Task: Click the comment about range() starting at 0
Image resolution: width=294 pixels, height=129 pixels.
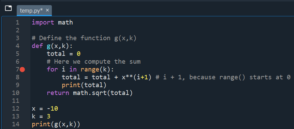Action: click(223, 77)
